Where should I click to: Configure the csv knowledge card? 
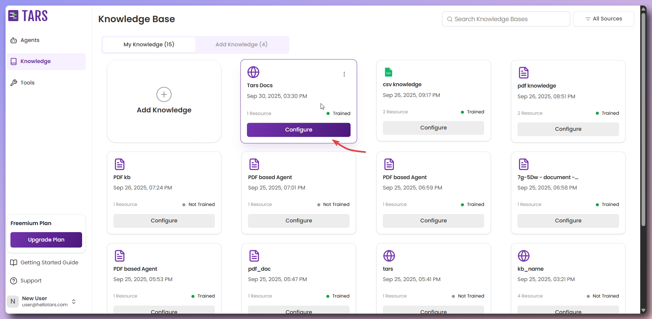433,128
